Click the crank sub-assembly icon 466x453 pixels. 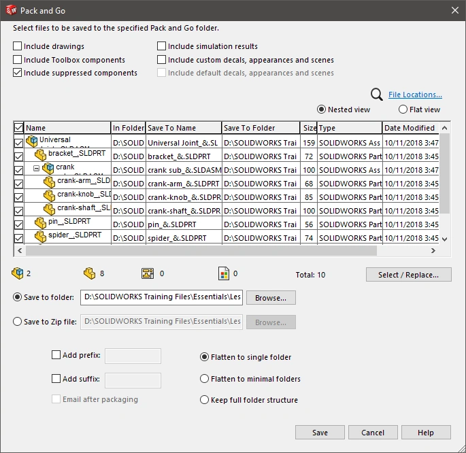pyautogui.click(x=48, y=168)
